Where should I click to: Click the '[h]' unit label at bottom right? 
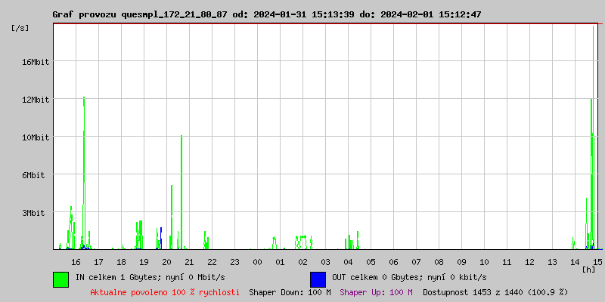pos(589,269)
